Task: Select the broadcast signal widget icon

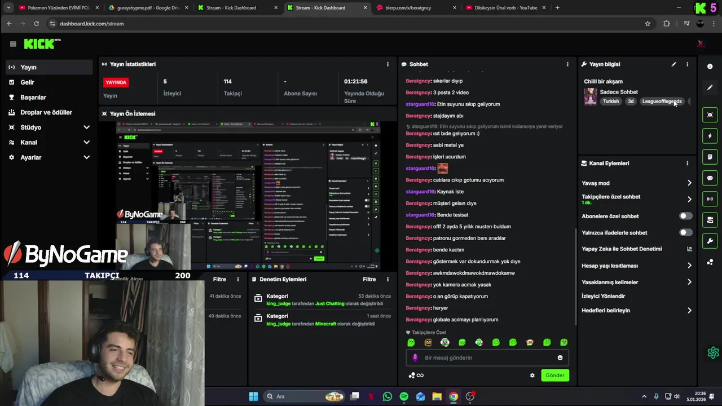Action: coord(710,198)
